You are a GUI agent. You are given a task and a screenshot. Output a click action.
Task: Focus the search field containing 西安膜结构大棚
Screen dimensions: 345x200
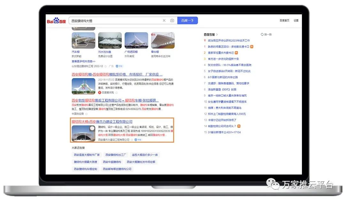pyautogui.click(x=115, y=21)
